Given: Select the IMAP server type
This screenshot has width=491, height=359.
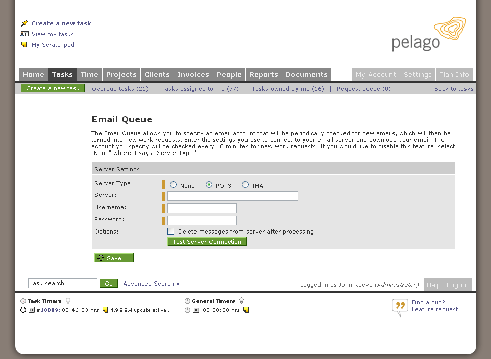Looking at the screenshot, I should 245,185.
